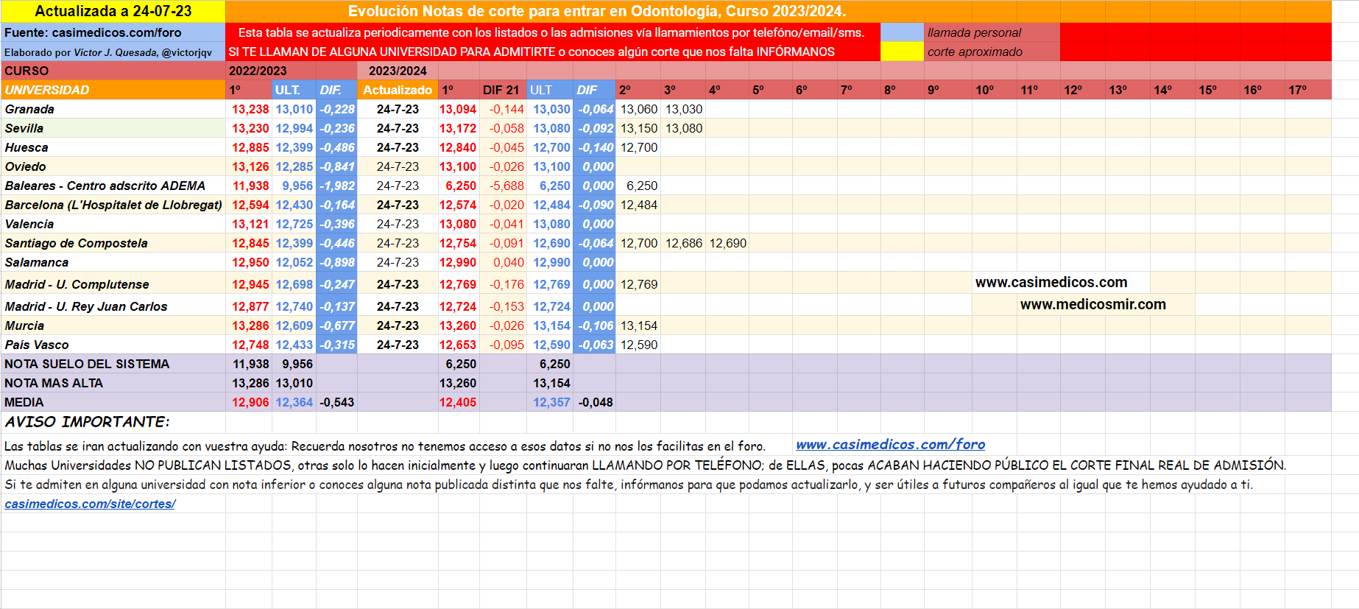Select MEDIA -0,048 difference value
Viewport: 1359px width, 609px height.
point(595,402)
